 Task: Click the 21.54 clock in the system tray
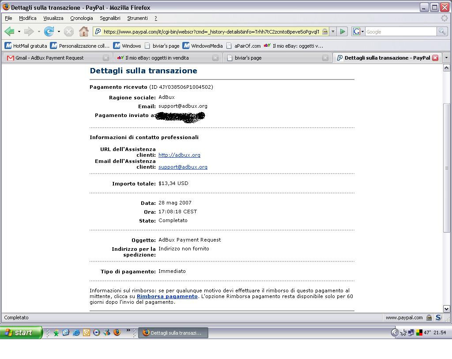click(x=440, y=333)
